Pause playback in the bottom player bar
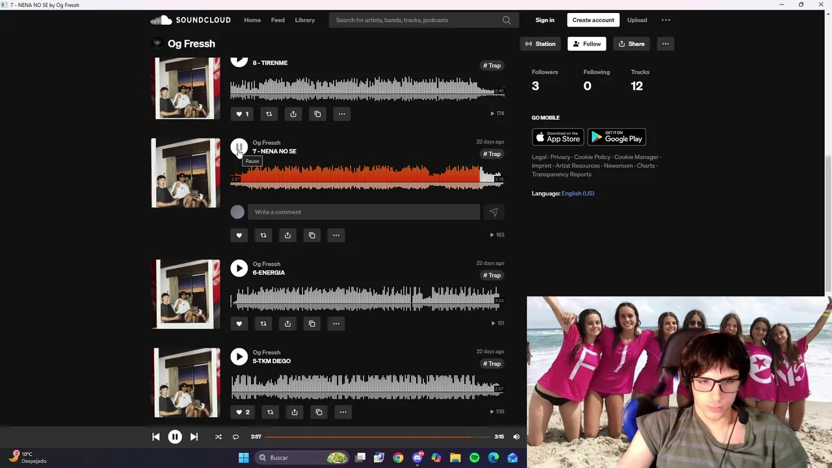The height and width of the screenshot is (468, 832). [175, 437]
